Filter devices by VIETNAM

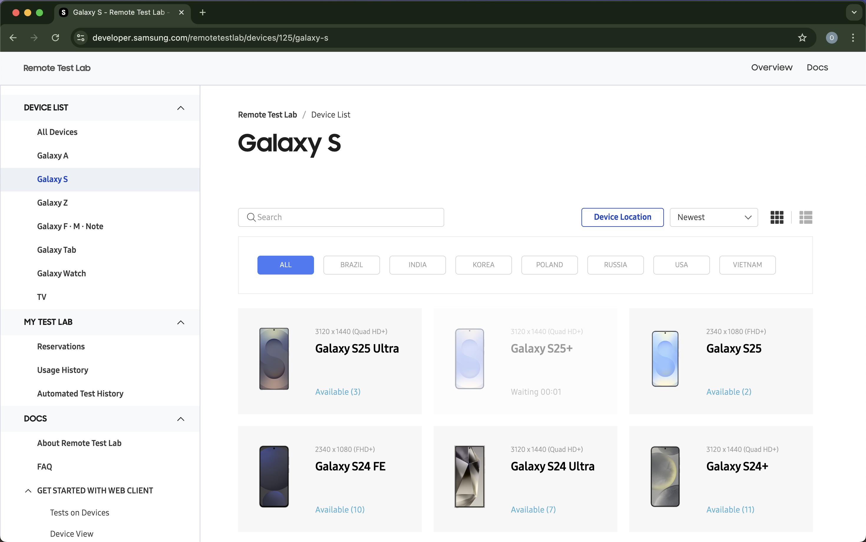(747, 265)
